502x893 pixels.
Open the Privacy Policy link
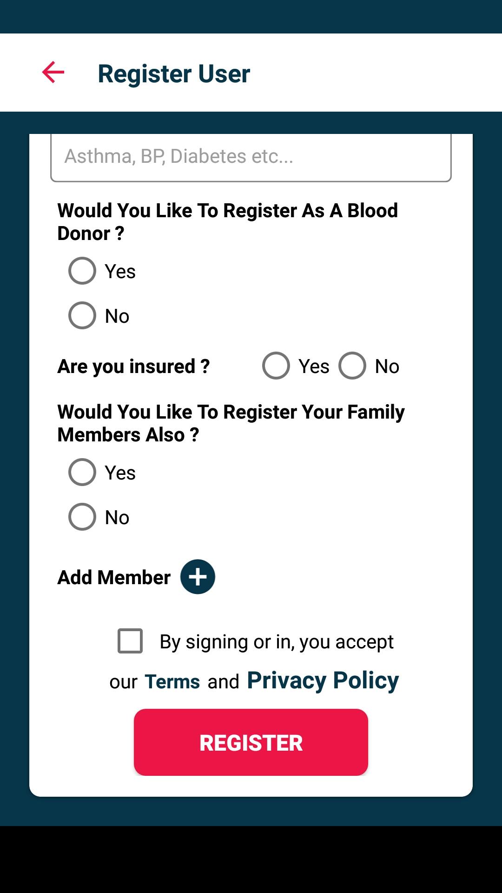(323, 680)
